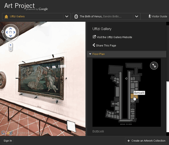Click the external link icon beside Visit Website
Viewport: 169px width, 145px height.
pos(94,37)
